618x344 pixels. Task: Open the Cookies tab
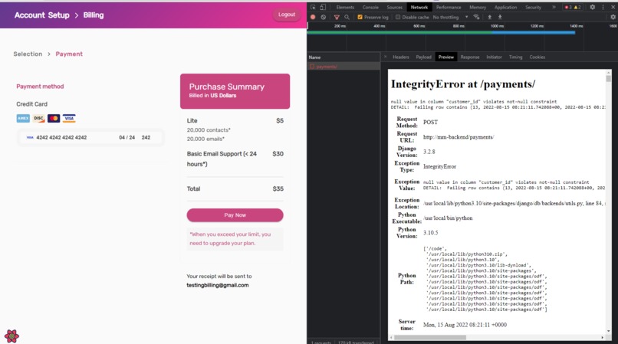537,57
